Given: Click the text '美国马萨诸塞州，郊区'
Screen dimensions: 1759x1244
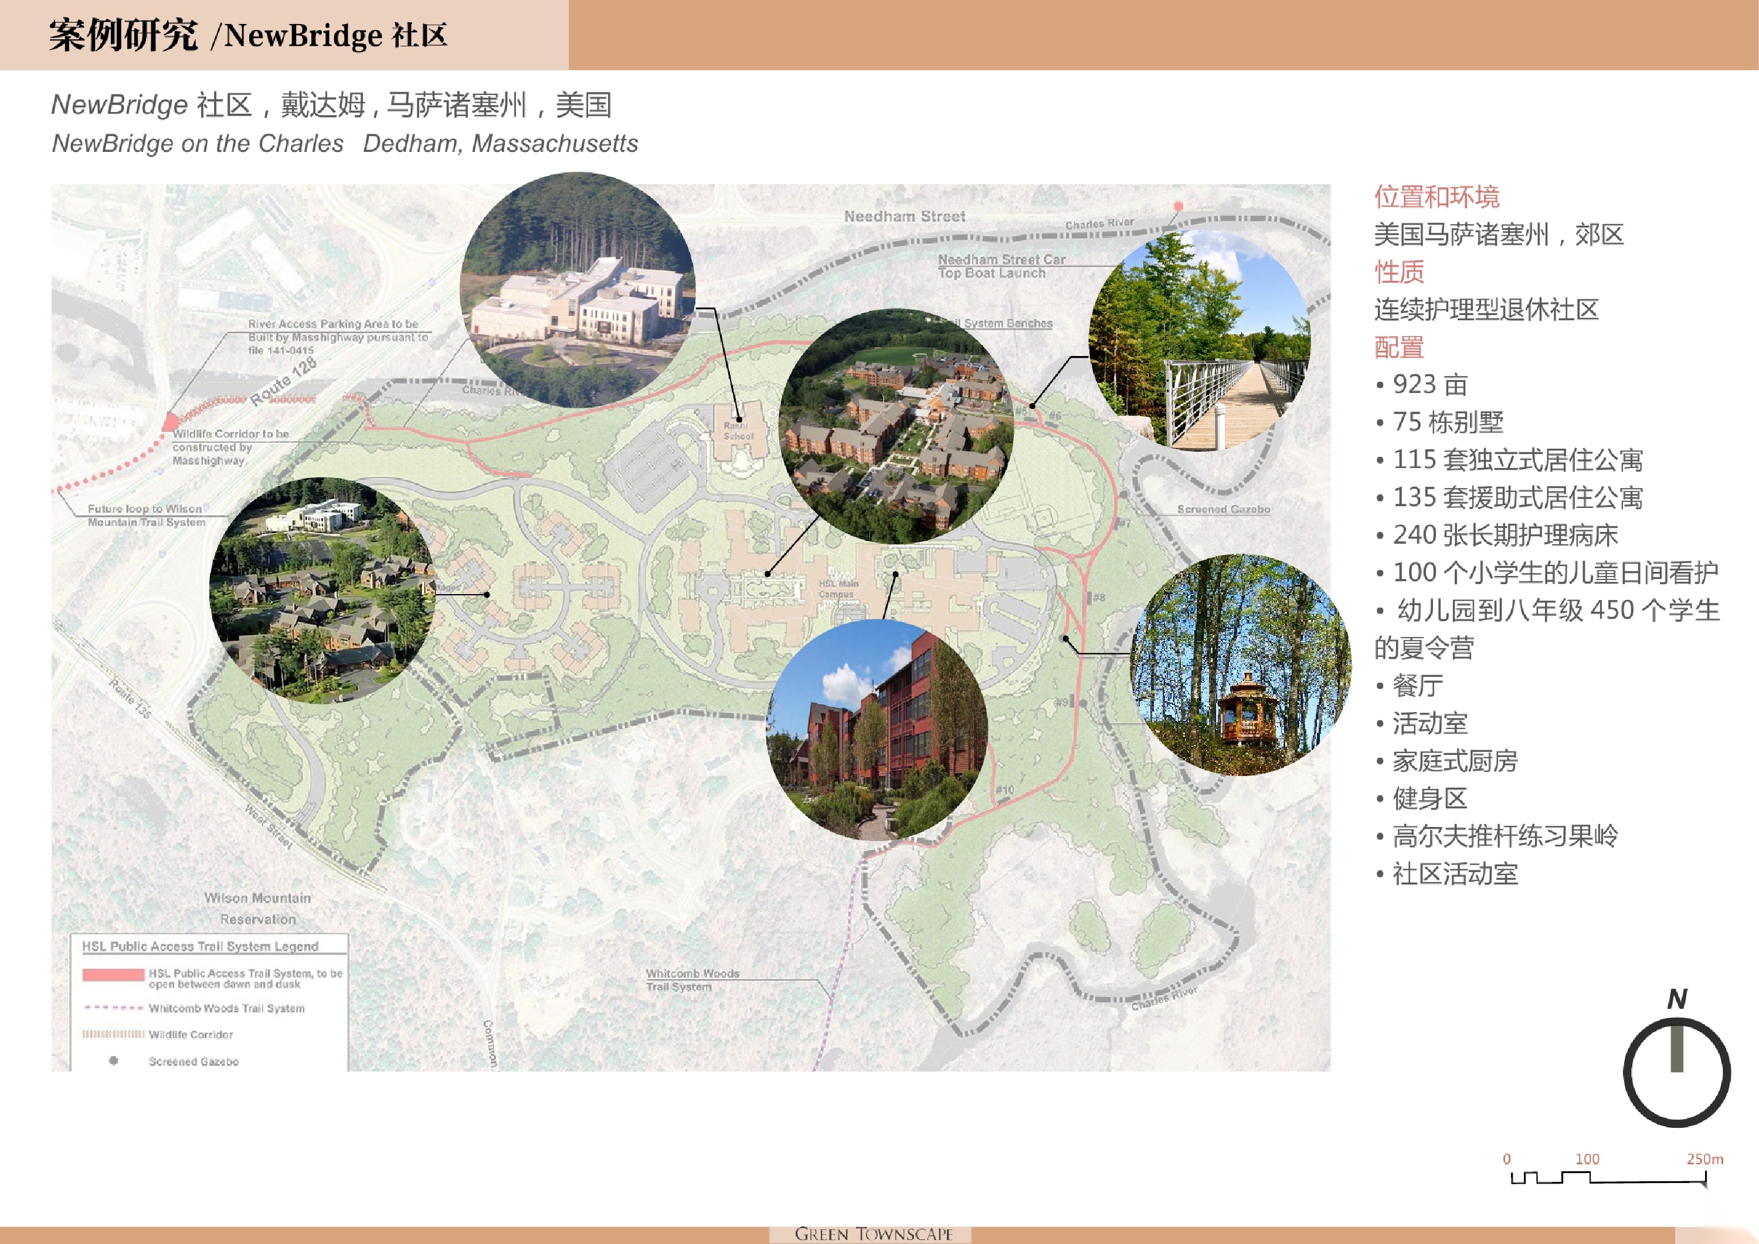Looking at the screenshot, I should tap(1499, 235).
